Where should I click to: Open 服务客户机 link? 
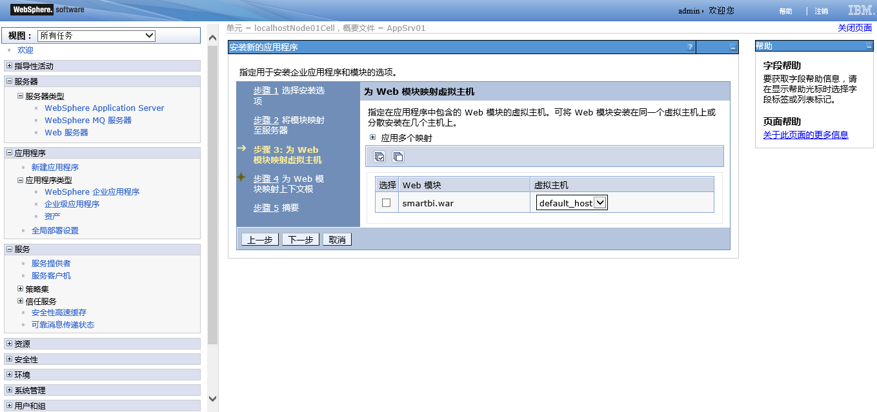51,275
